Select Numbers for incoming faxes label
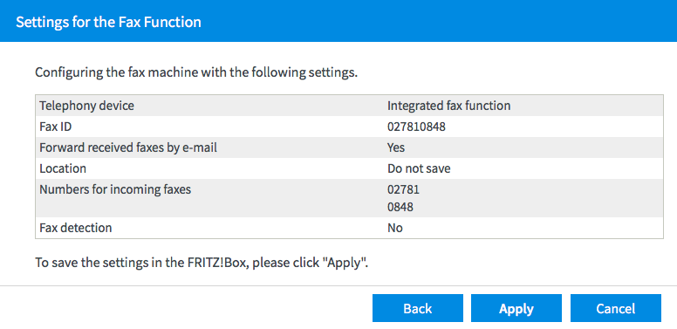Screen dimensions: 677x329 (115, 189)
